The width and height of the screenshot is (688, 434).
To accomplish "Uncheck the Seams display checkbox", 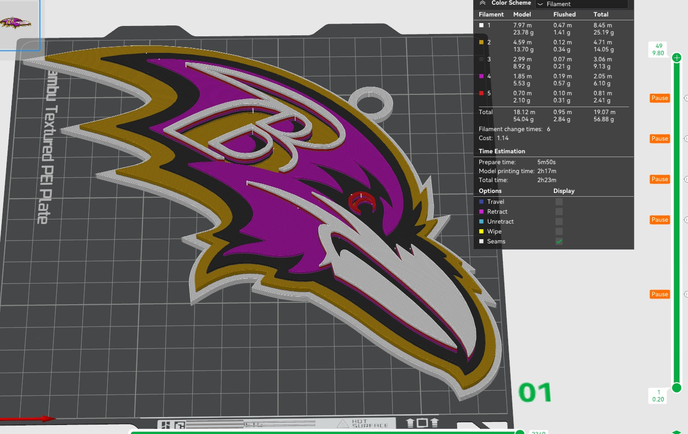I will [x=559, y=241].
